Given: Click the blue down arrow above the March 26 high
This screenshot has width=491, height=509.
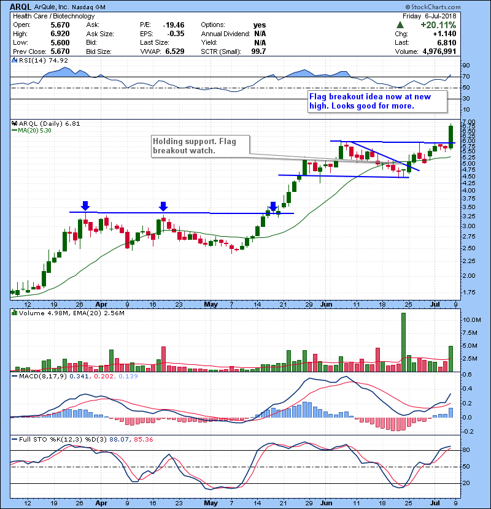Looking at the screenshot, I should (x=85, y=205).
